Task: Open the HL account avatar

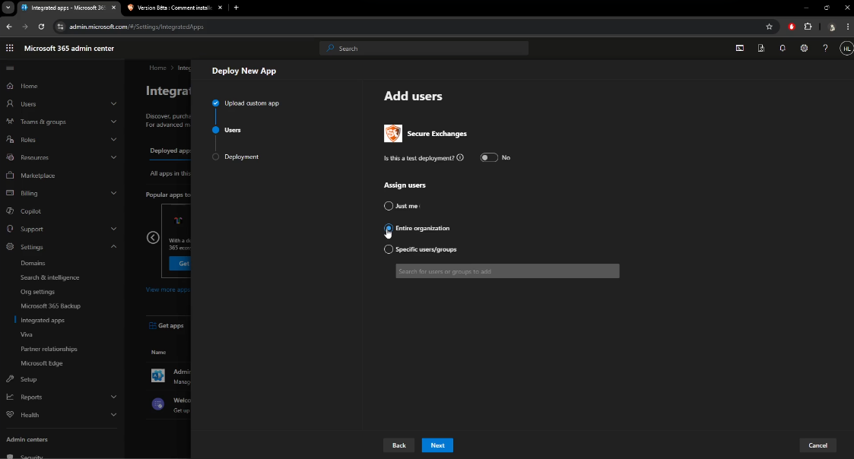Action: pyautogui.click(x=846, y=49)
